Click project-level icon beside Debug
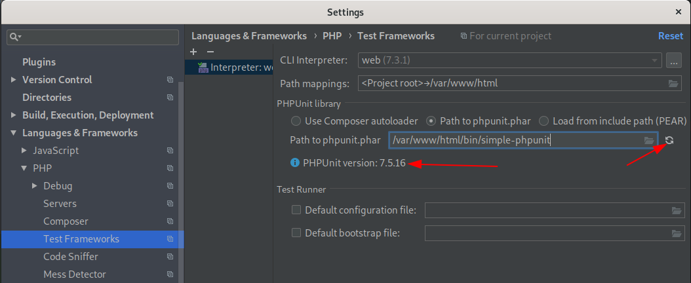 [170, 186]
